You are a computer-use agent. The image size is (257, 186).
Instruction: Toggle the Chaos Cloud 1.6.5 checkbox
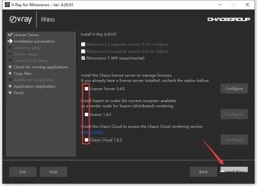86,140
